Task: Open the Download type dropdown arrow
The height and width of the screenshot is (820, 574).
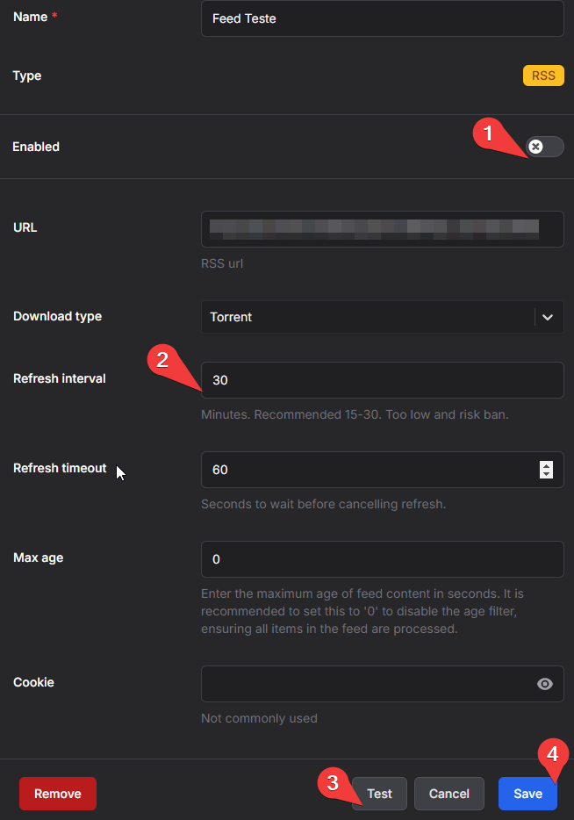Action: [548, 317]
